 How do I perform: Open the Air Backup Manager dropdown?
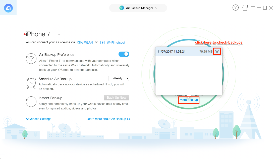(x=138, y=8)
